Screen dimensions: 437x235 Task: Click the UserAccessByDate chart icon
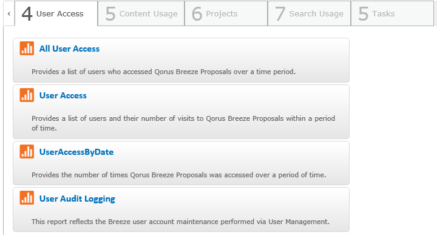pos(27,151)
